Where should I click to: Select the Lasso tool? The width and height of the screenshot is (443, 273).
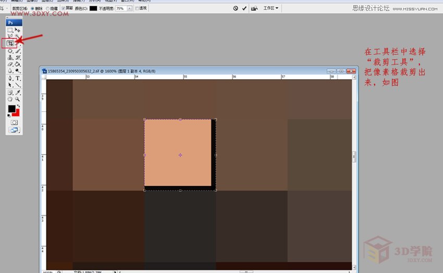(10, 36)
